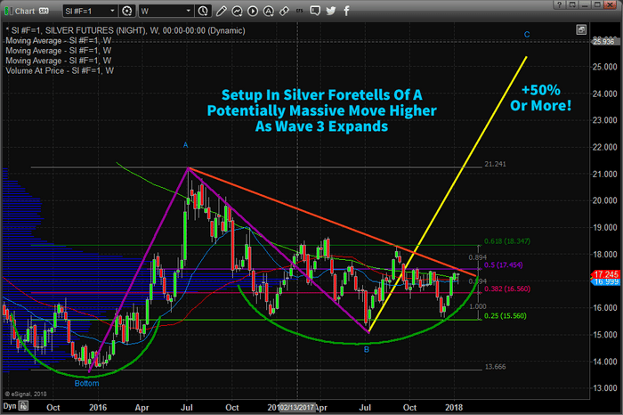Image resolution: width=623 pixels, height=415 pixels.
Task: Click the Dyn scaling button
Action: click(10, 406)
